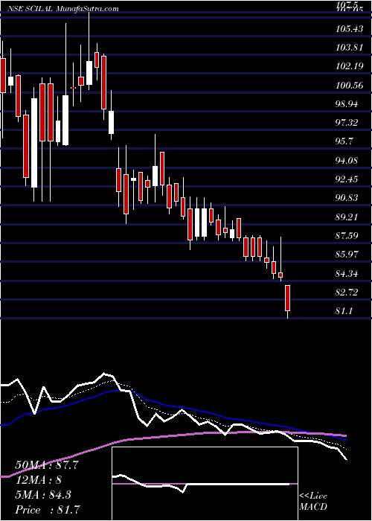Viewport: 372px width, 521px height.
Task: Select the 95.7 price axis label
Action: [x=345, y=141]
